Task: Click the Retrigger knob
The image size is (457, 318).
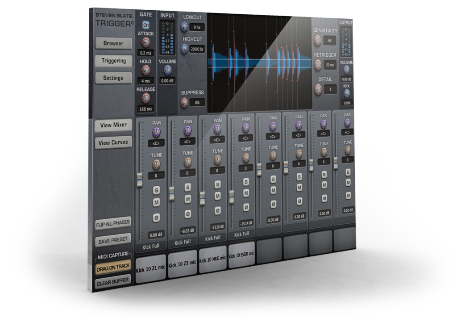Action: coord(317,65)
